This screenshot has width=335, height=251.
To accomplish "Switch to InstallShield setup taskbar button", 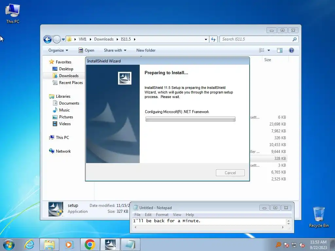I will tap(110, 244).
